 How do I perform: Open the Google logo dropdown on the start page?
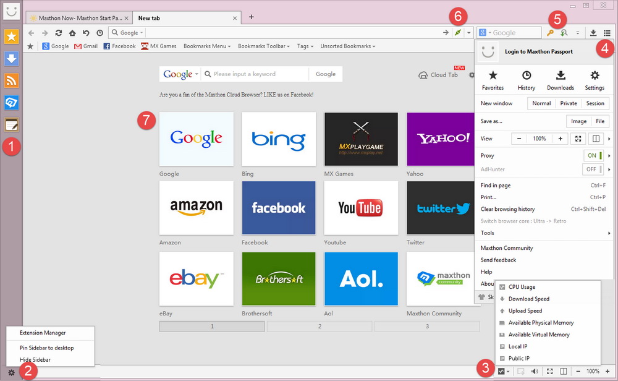coord(180,74)
